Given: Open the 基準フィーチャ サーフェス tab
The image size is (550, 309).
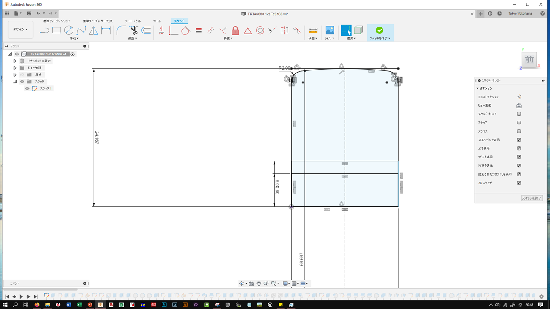Looking at the screenshot, I should (98, 21).
